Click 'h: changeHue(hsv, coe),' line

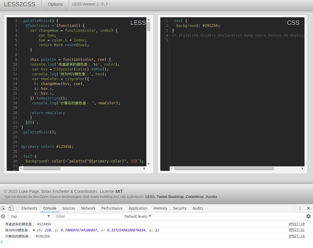(x=59, y=84)
